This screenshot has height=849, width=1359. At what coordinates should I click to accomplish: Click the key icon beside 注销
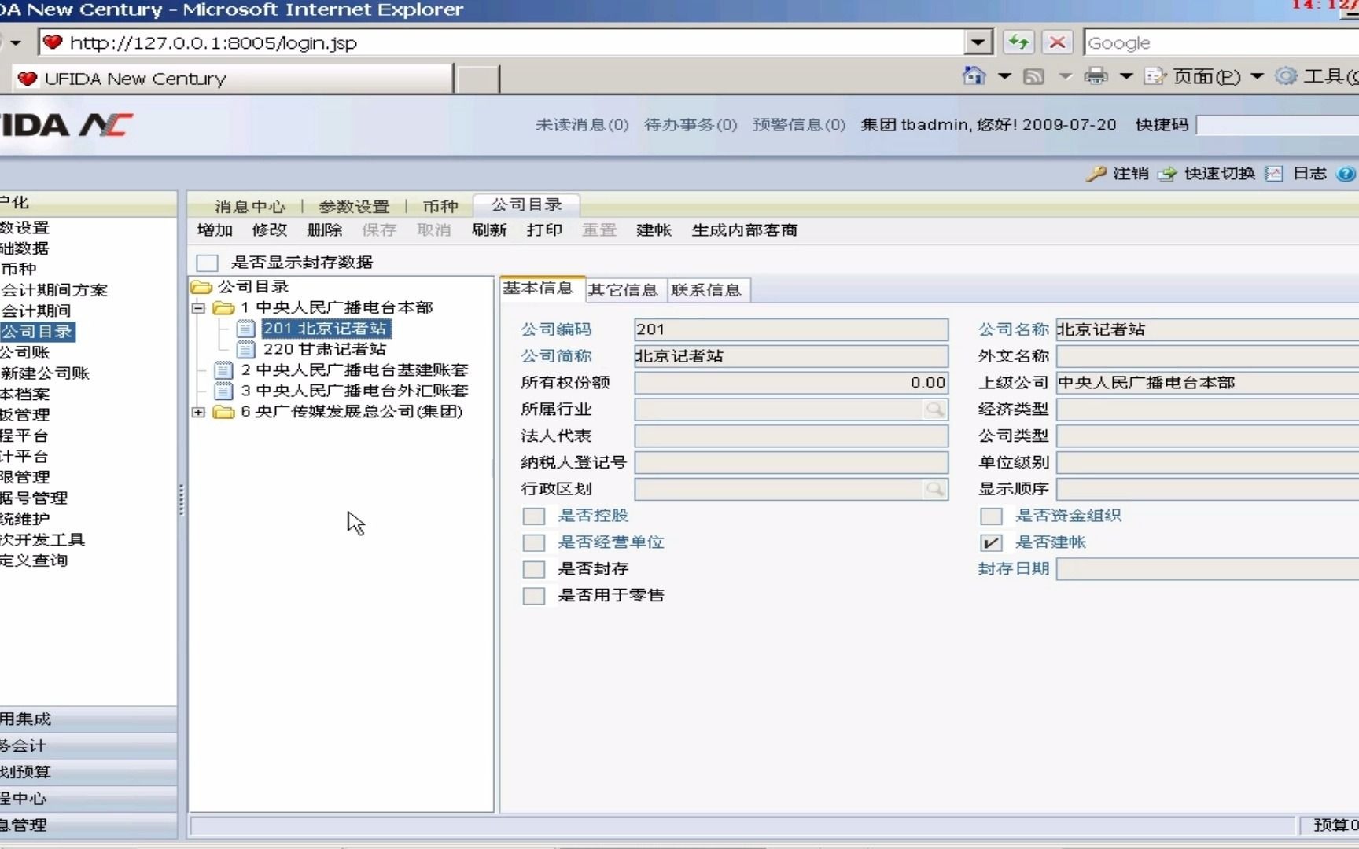click(x=1096, y=174)
